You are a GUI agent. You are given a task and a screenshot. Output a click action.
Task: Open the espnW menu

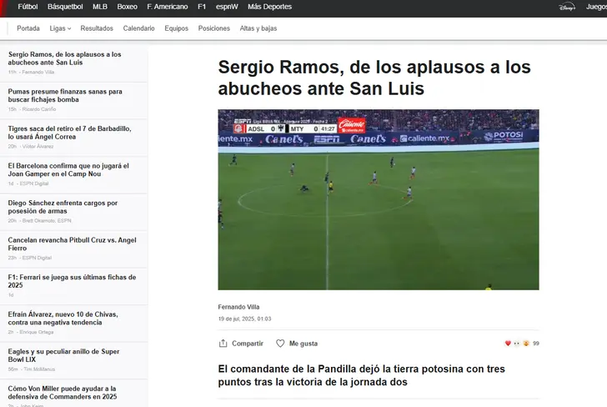(x=227, y=7)
